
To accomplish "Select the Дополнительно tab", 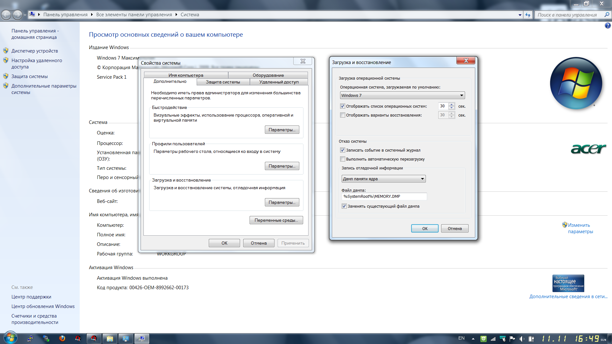I will coord(170,82).
